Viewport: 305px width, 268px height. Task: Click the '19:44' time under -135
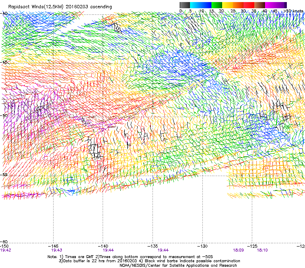click(x=163, y=250)
